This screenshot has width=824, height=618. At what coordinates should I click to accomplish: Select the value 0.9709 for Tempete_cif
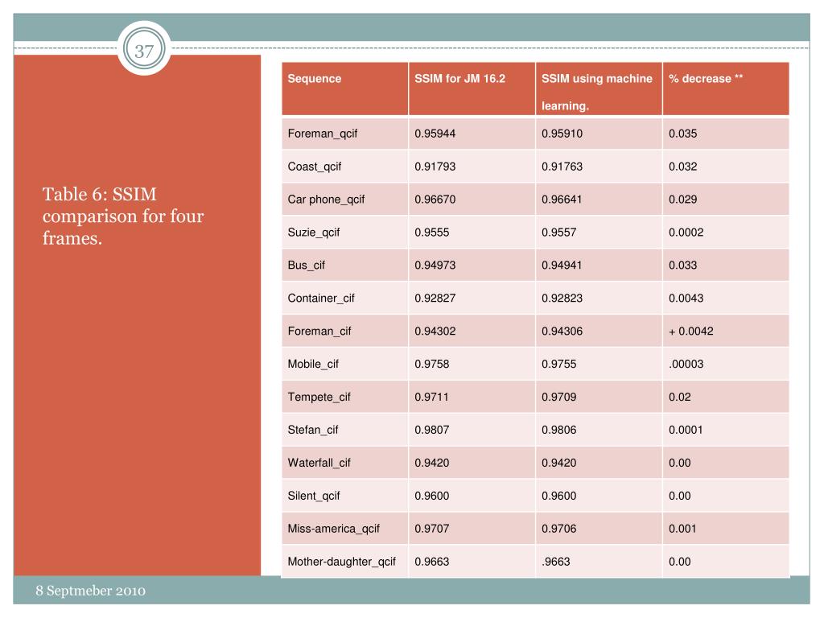point(559,398)
